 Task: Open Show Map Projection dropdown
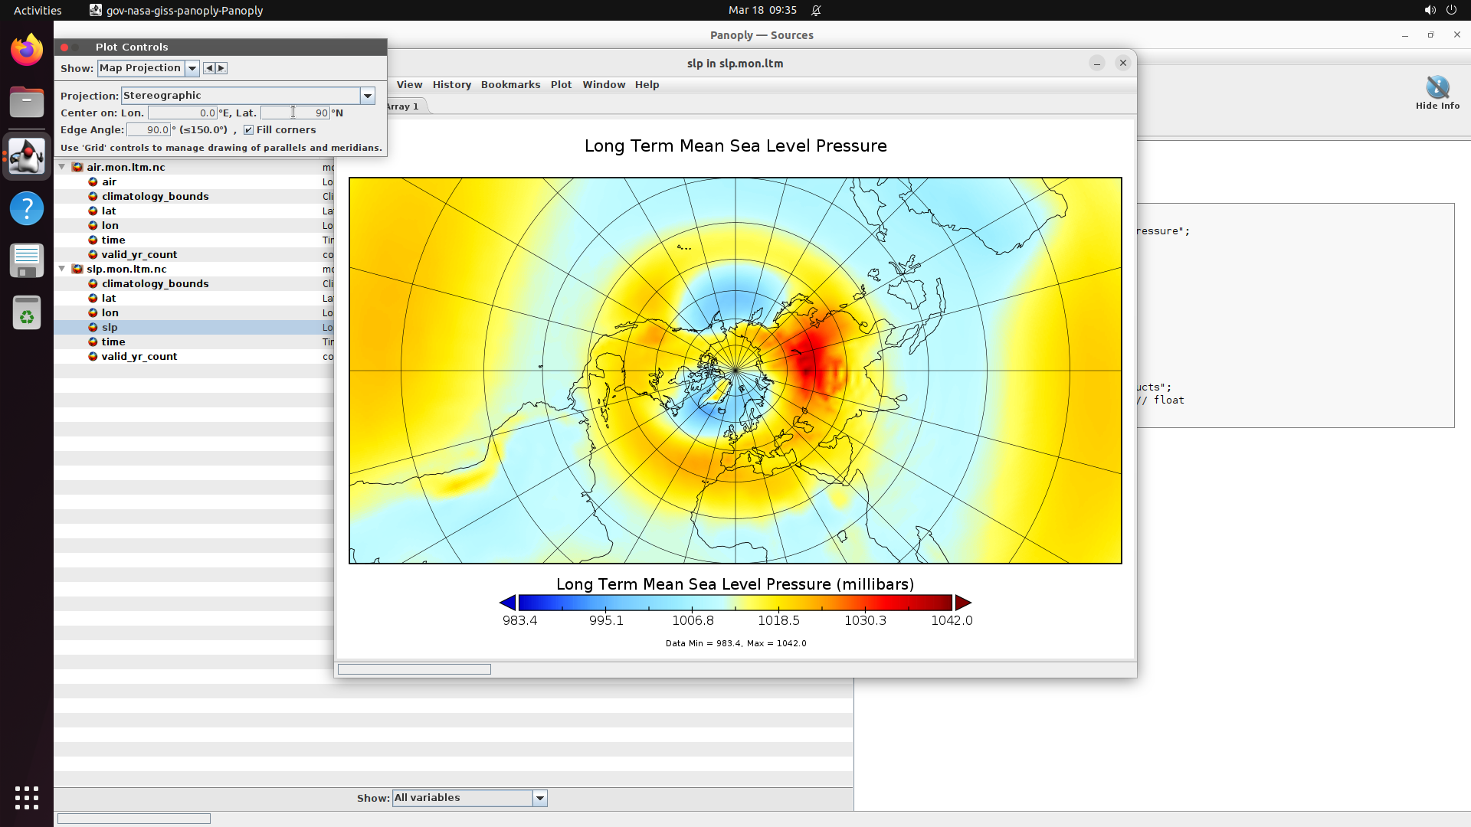pyautogui.click(x=192, y=68)
